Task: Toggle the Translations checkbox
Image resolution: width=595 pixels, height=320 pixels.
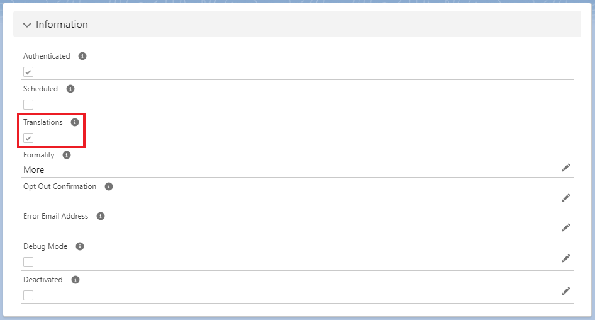Action: pos(28,138)
